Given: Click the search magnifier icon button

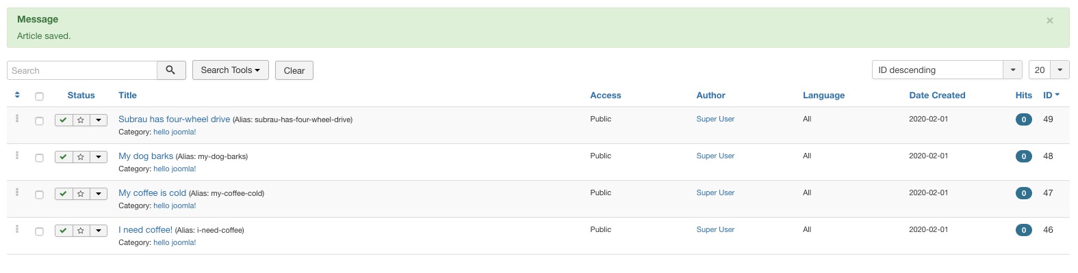Looking at the screenshot, I should click(x=171, y=70).
